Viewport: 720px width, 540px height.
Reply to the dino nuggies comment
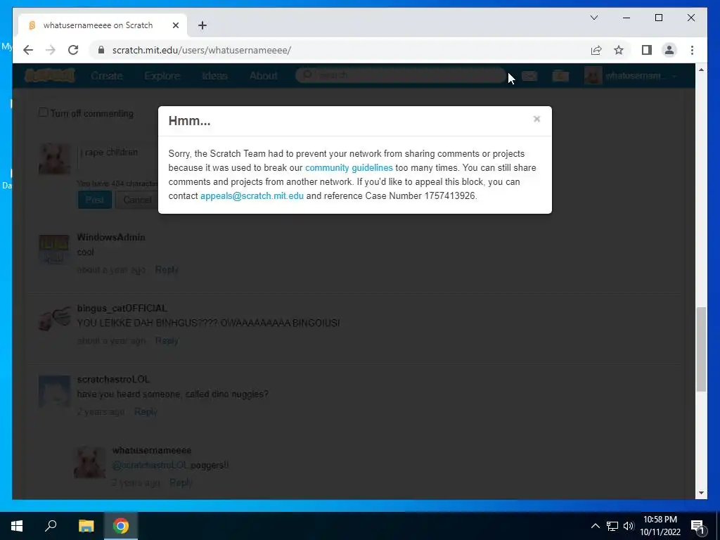pos(146,411)
